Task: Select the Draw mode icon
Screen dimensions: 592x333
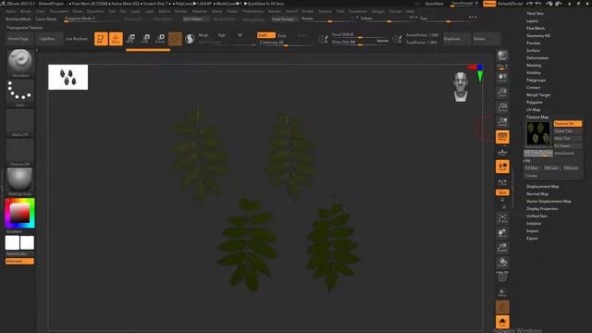Action: 116,39
